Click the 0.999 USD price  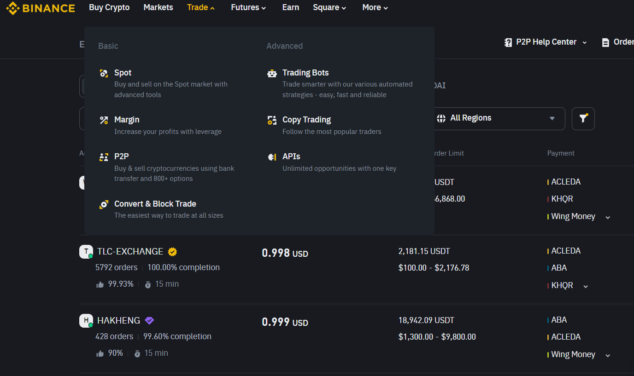[x=285, y=322]
